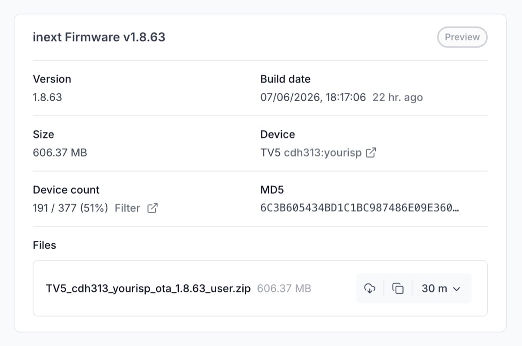
Task: Click the Files section label
Action: coord(44,245)
